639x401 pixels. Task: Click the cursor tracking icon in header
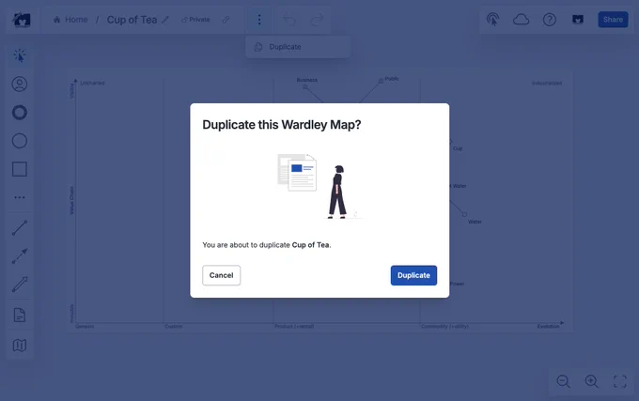[x=493, y=20]
